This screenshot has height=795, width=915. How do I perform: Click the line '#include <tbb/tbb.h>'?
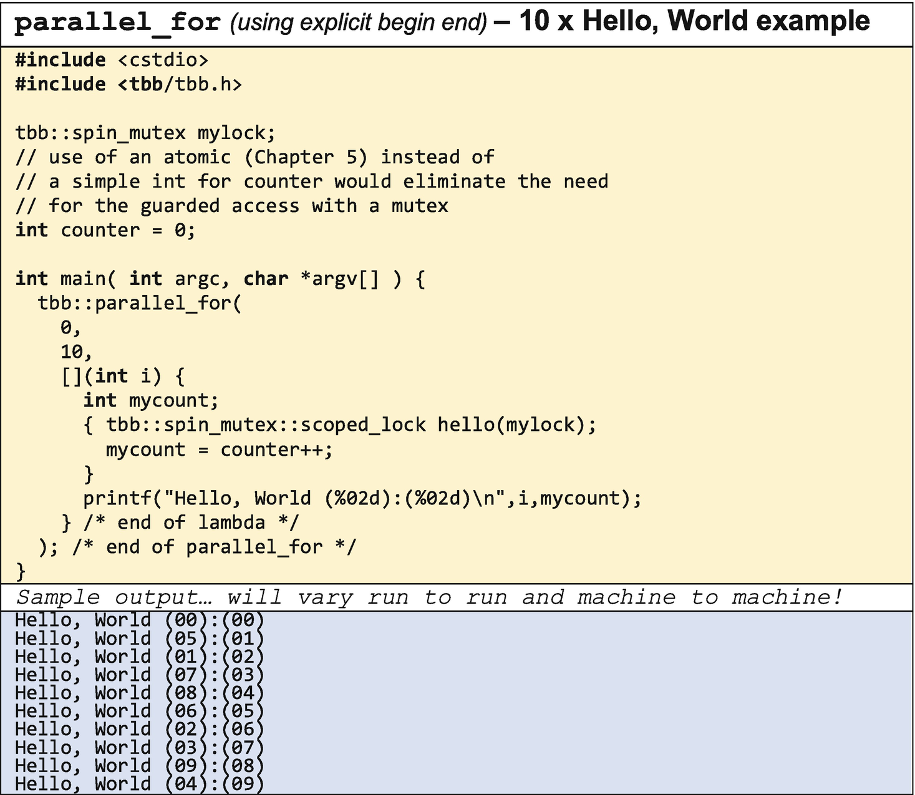(x=128, y=85)
